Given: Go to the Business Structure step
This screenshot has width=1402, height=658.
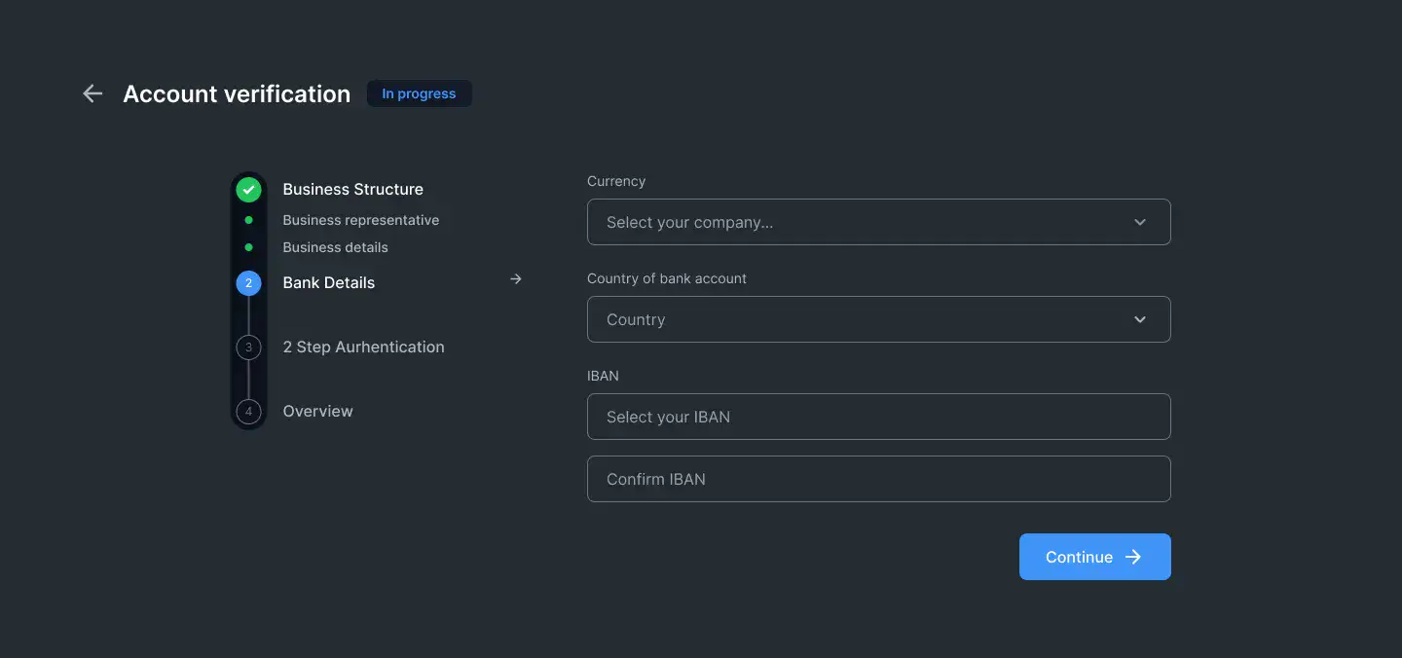Looking at the screenshot, I should pyautogui.click(x=352, y=189).
